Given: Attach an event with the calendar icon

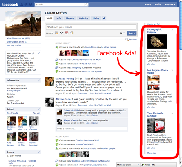Looking at the screenshot, I should click(67, 33).
